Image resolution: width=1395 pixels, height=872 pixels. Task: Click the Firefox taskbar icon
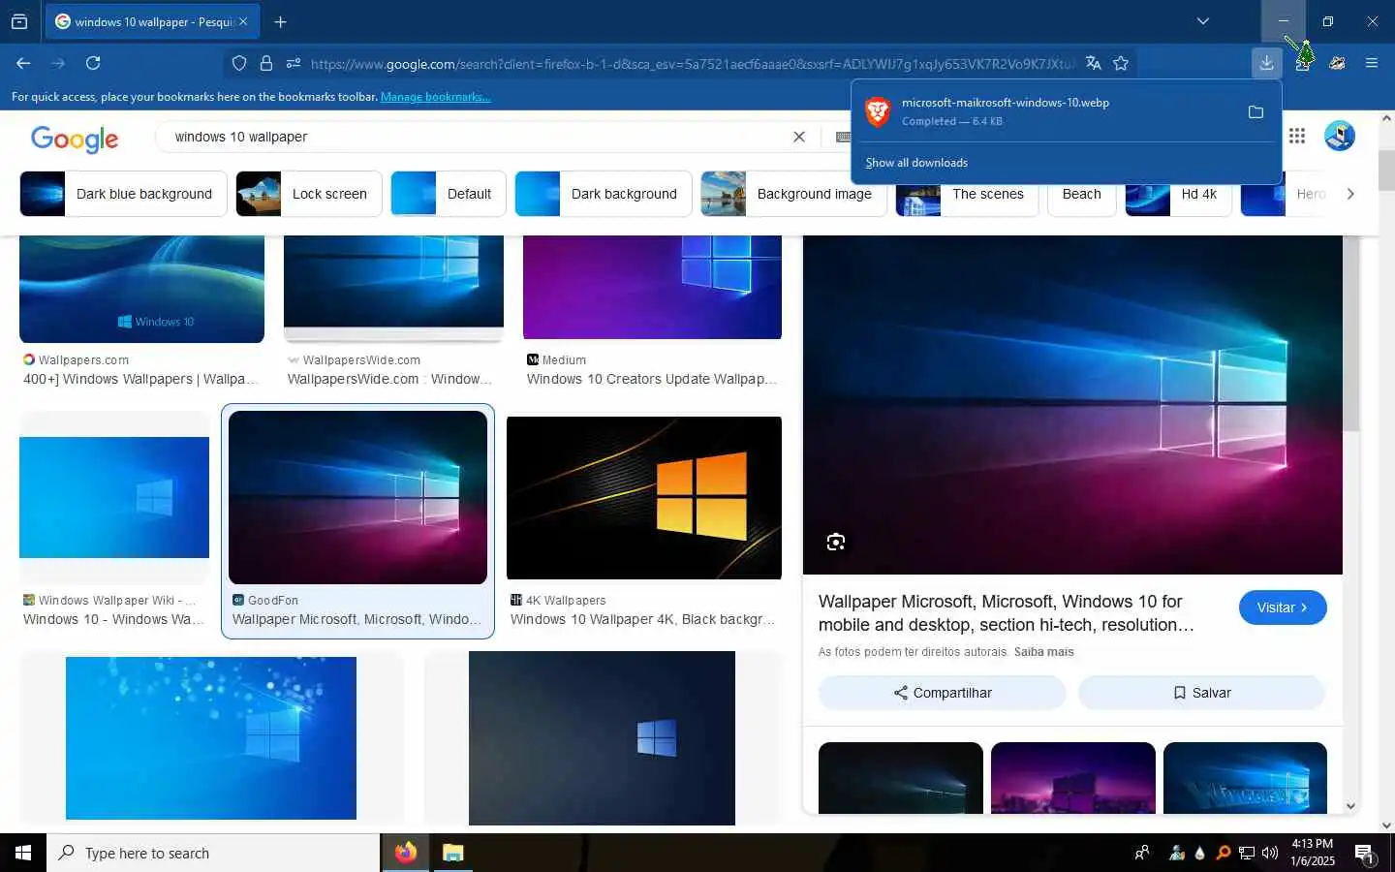pos(405,853)
